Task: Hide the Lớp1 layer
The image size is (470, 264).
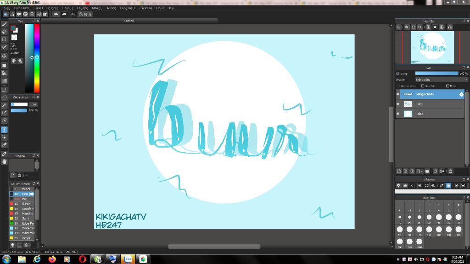Action: (x=398, y=104)
